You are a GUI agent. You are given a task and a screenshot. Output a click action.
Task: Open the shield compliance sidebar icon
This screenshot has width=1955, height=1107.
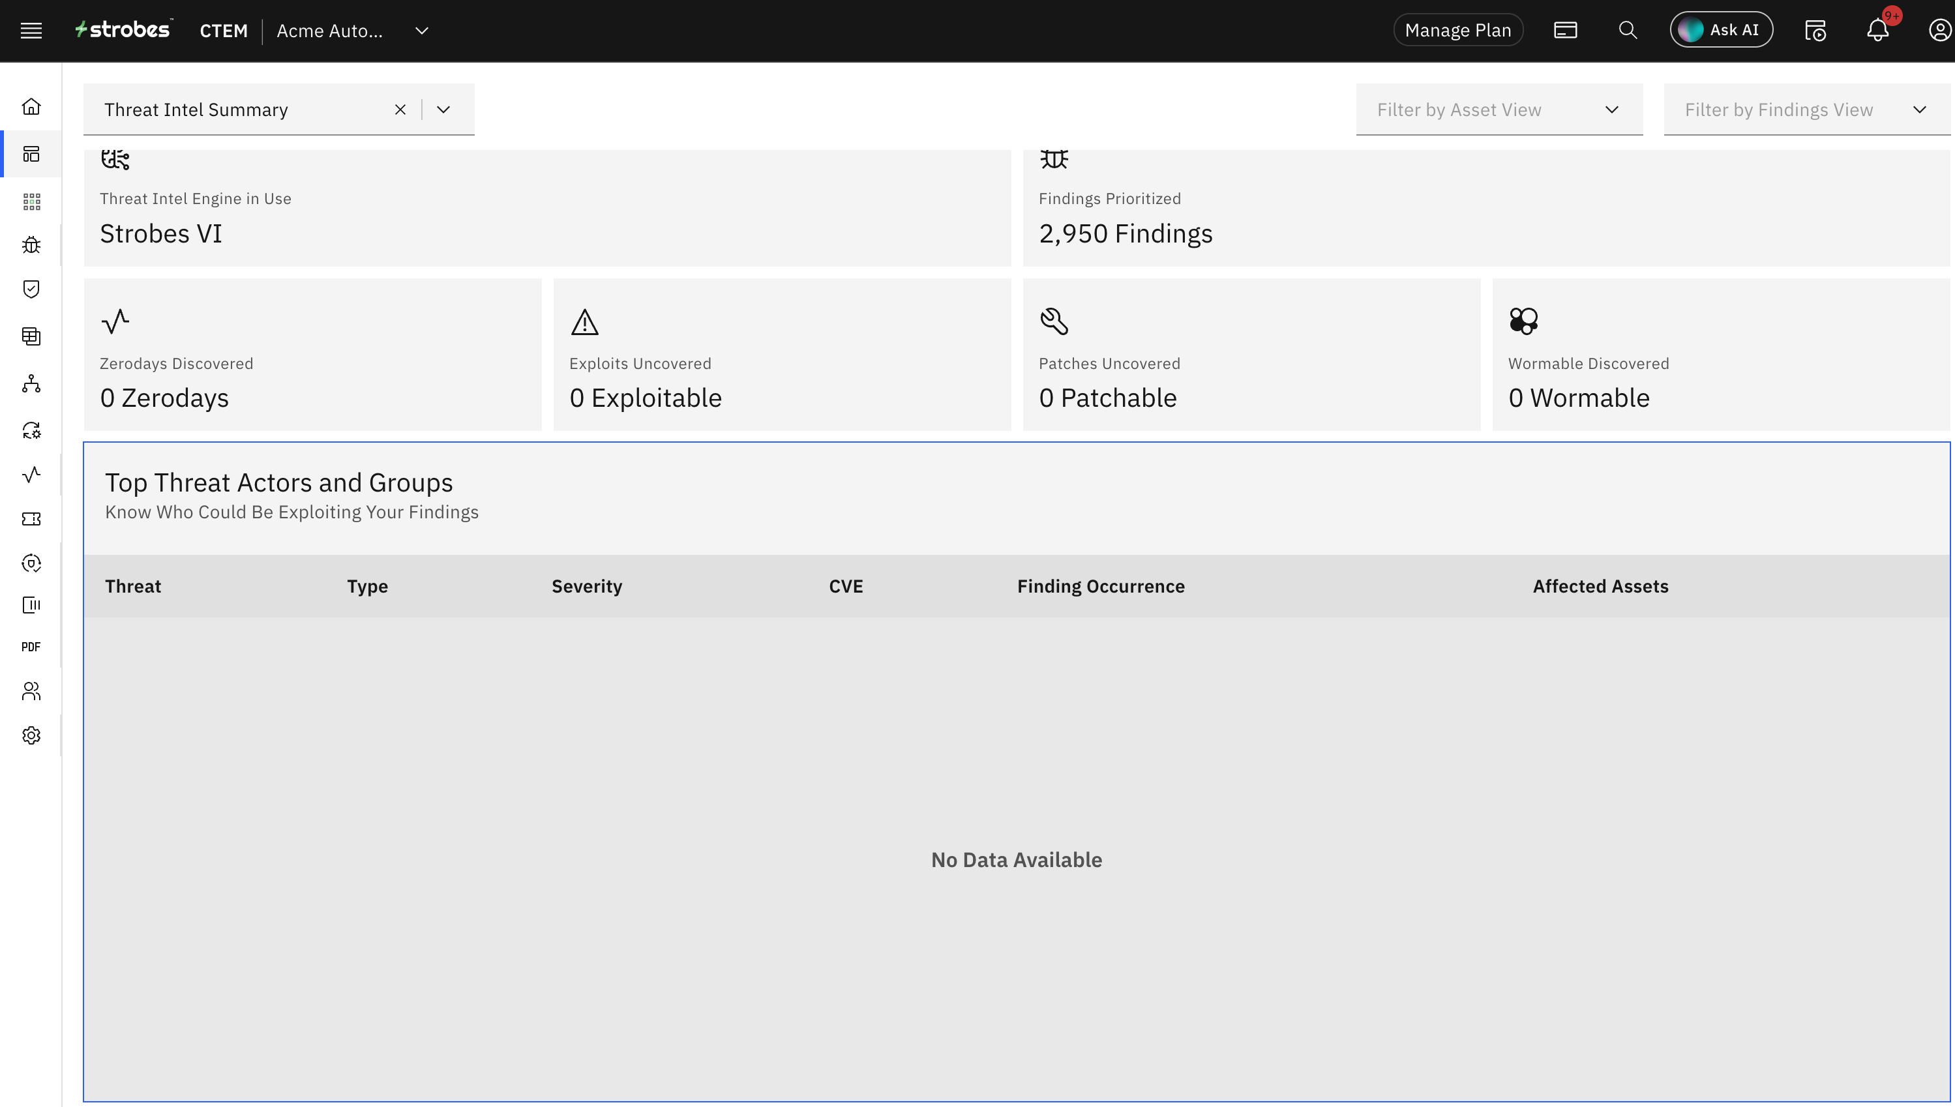(x=31, y=289)
